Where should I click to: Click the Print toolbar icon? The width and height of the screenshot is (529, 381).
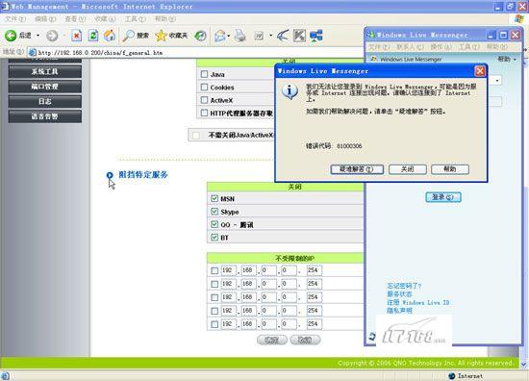239,36
